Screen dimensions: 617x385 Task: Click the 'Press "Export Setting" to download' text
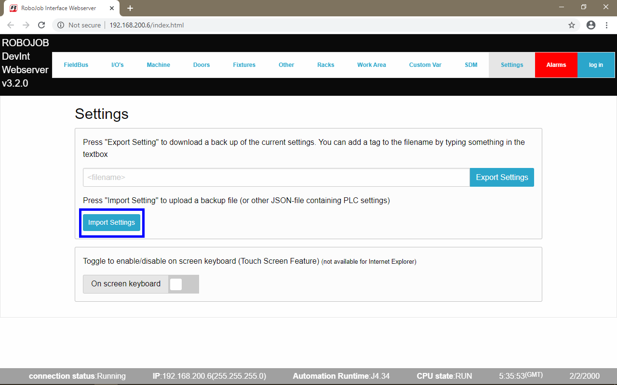click(304, 148)
